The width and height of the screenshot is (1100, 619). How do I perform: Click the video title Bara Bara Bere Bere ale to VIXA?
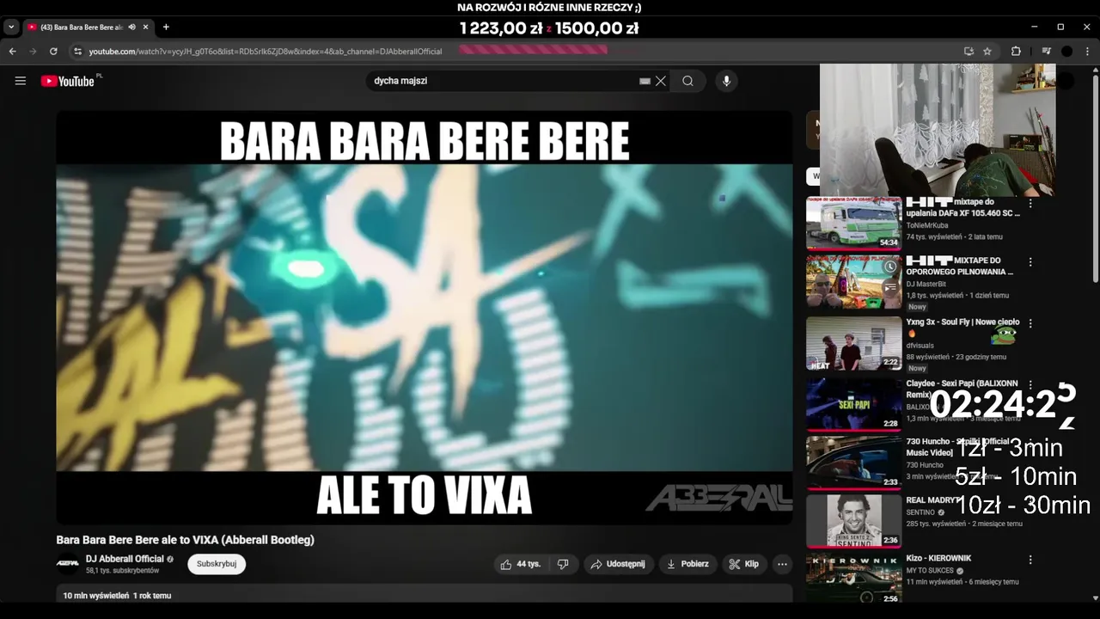tap(185, 540)
